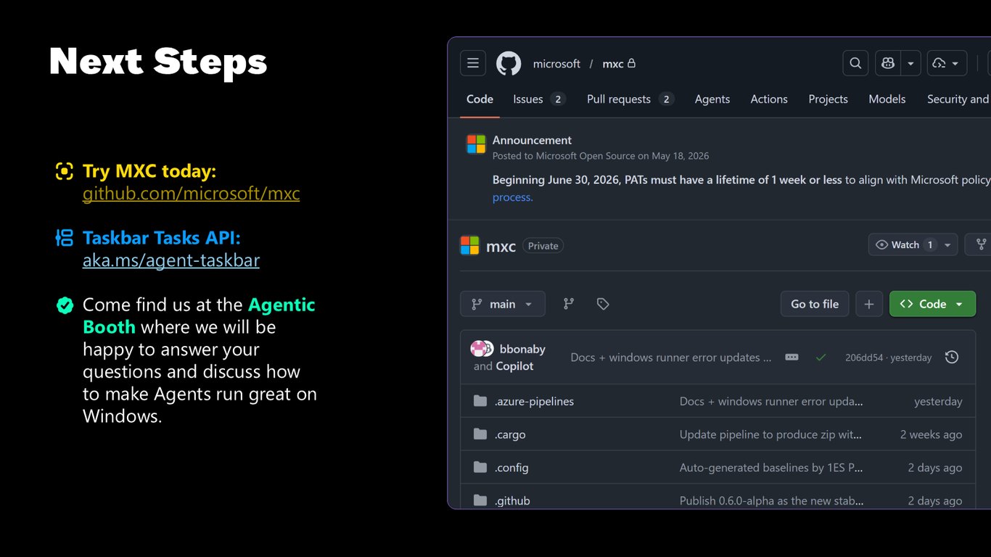Open 'Docs + windows runner error upda...' in .azure-pipelines row
Image resolution: width=991 pixels, height=557 pixels.
771,401
